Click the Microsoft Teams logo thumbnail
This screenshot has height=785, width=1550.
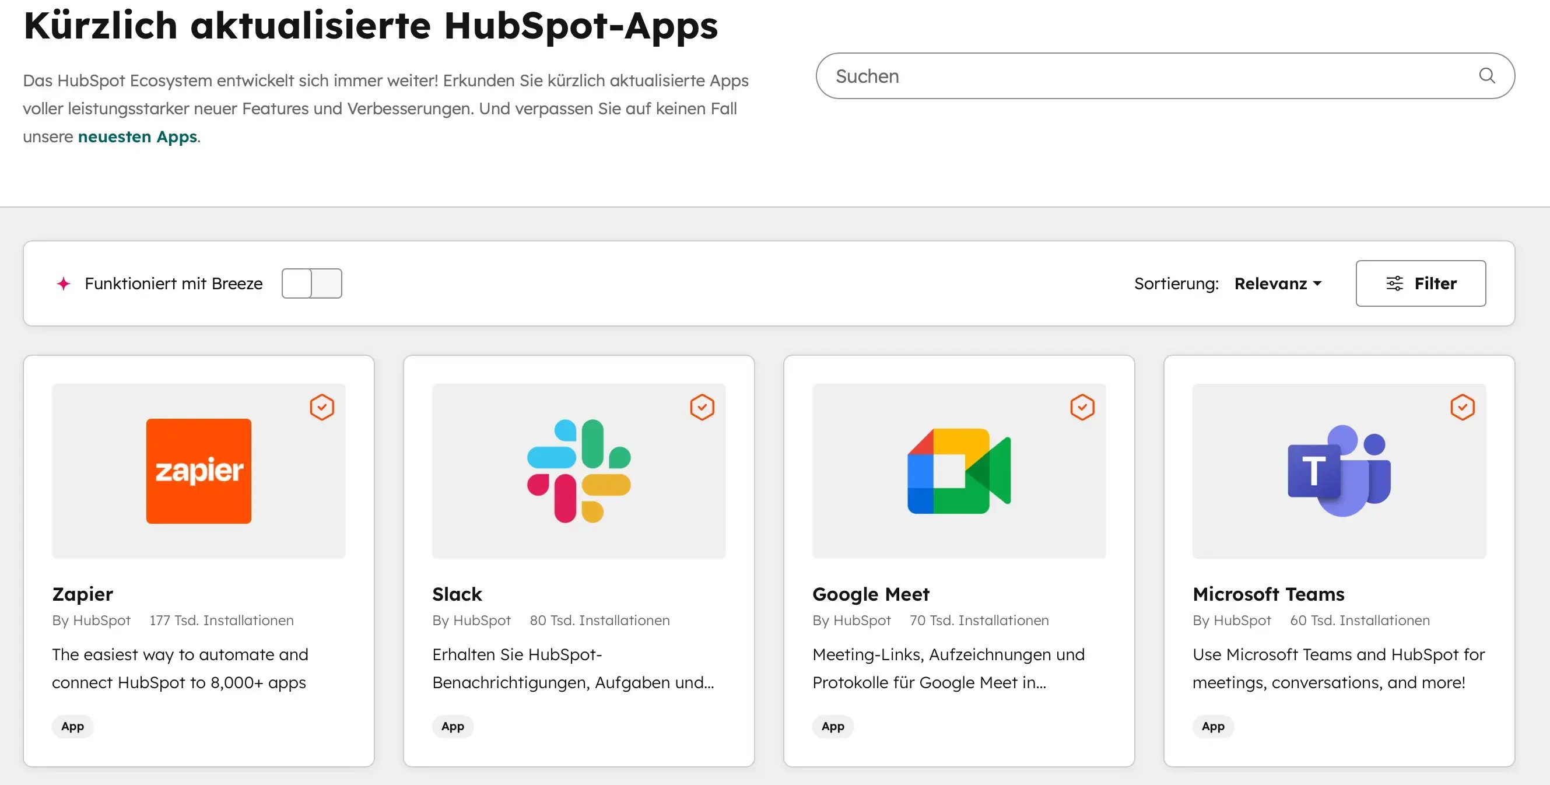click(x=1339, y=471)
